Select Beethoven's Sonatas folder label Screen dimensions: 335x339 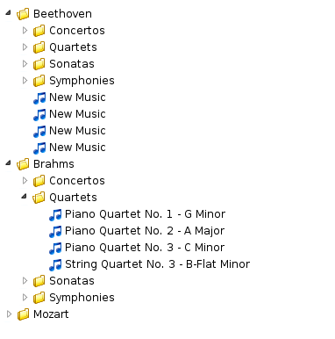(72, 64)
